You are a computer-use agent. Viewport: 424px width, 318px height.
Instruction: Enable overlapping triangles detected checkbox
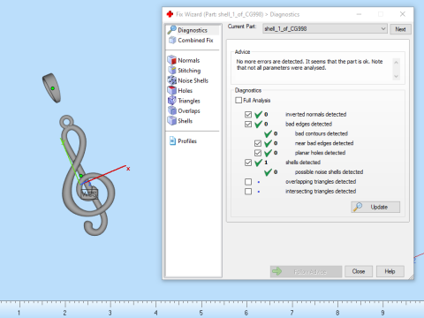click(248, 182)
